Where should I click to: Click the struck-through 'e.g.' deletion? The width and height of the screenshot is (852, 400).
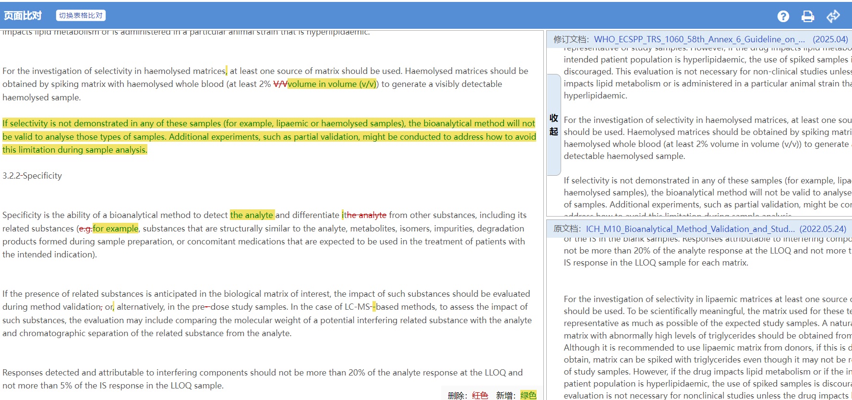tap(85, 229)
